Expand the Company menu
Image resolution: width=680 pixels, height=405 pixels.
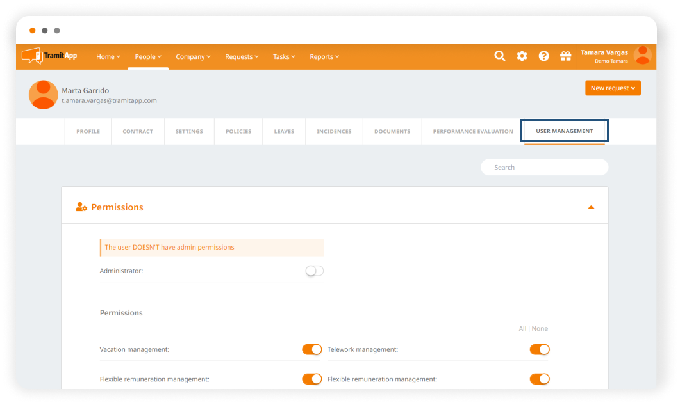click(193, 57)
